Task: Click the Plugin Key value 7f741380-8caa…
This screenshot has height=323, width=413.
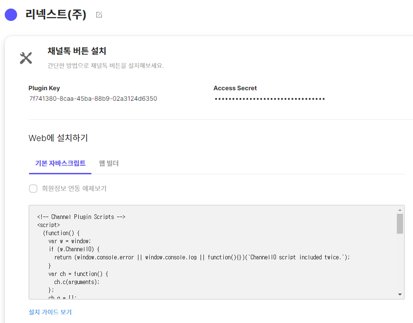Action: 93,99
